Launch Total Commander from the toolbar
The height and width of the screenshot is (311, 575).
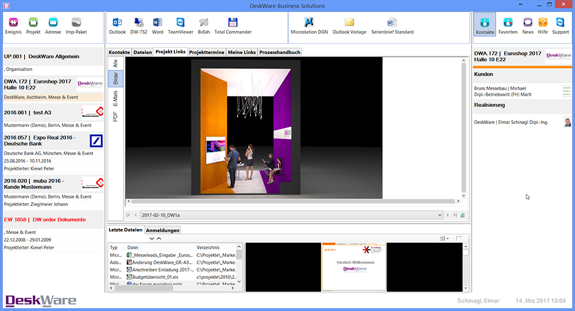(x=233, y=23)
